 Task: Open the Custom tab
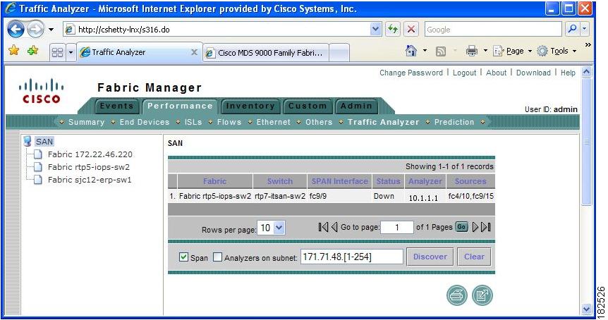[308, 106]
